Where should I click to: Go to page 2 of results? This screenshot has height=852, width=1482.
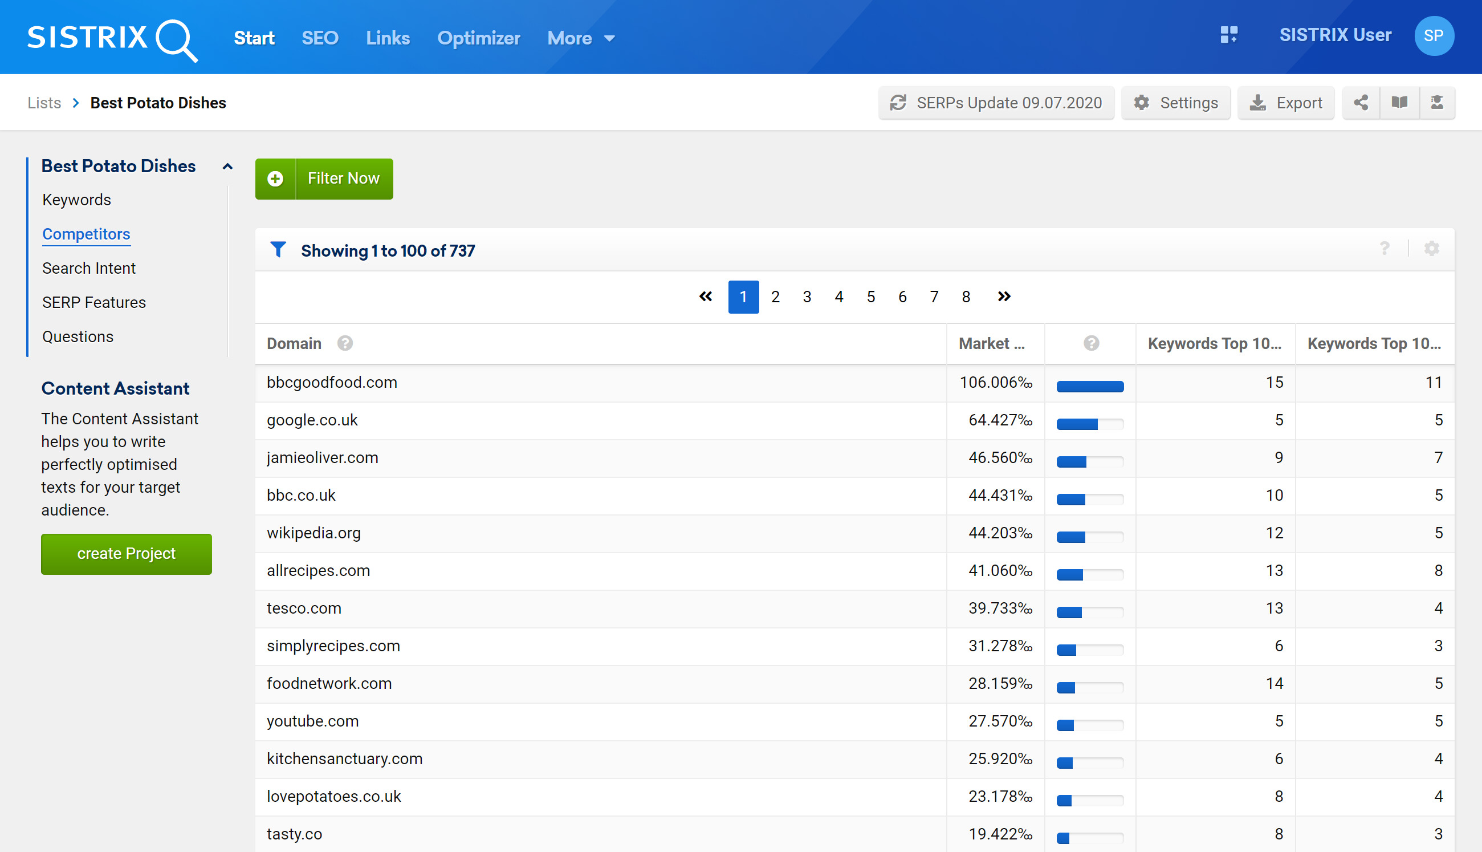click(x=775, y=297)
